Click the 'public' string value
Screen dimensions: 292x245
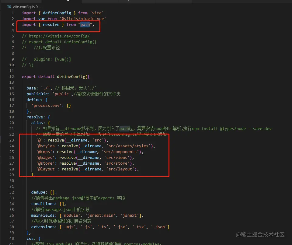pos(63,94)
